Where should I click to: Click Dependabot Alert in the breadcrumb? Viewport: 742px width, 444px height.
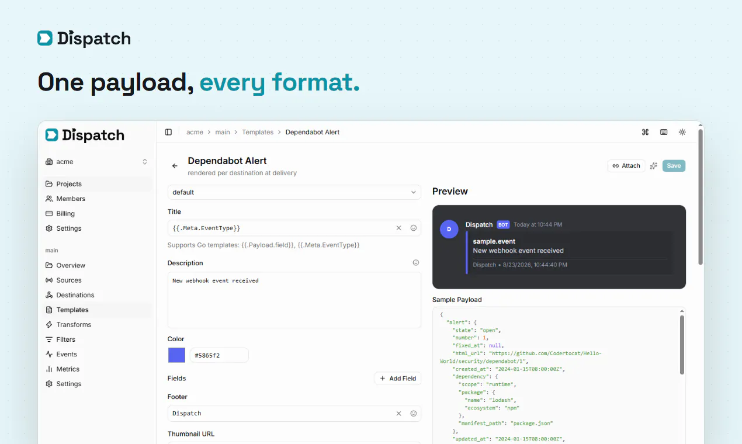tap(313, 132)
